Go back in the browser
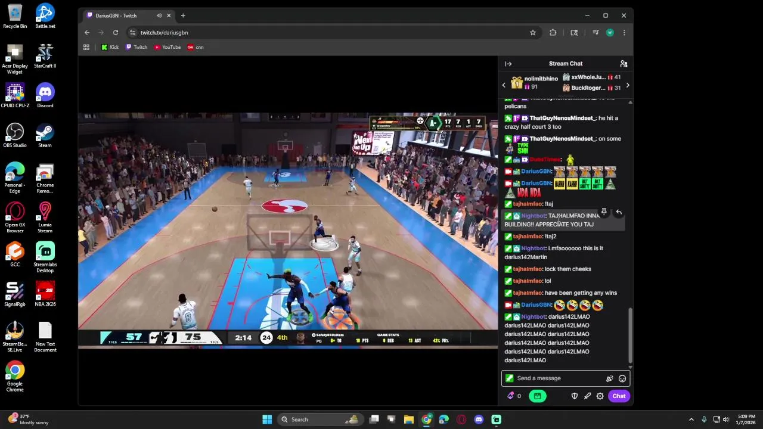Screen dimensions: 763x429 [x=87, y=33]
